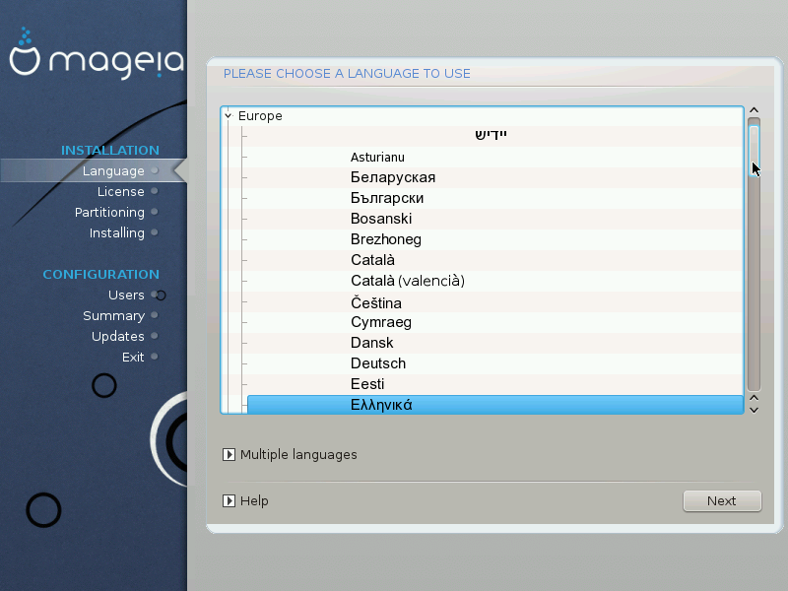
Task: Collapse the Europe tree node
Action: click(x=229, y=116)
